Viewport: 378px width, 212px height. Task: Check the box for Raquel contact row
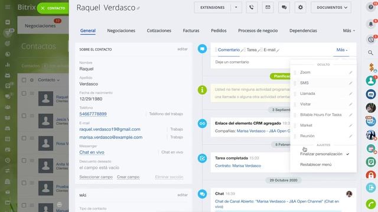click(24, 93)
